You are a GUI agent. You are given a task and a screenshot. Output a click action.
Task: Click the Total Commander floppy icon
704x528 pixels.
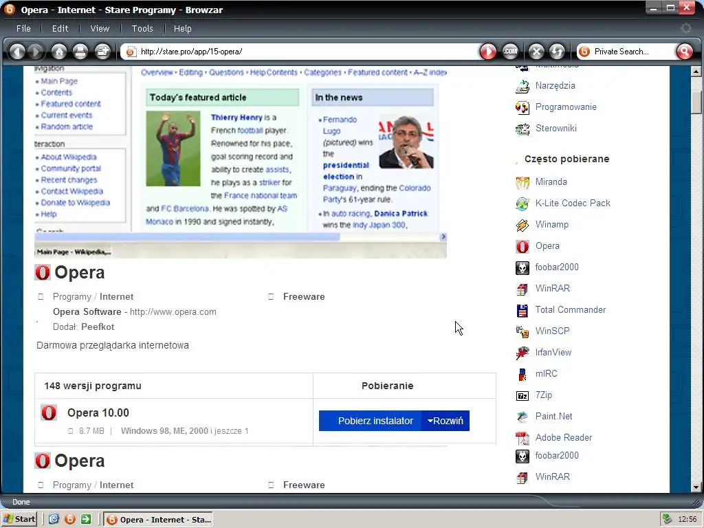tap(522, 310)
